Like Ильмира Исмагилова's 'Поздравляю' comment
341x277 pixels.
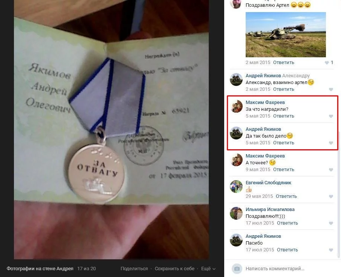pyautogui.click(x=331, y=223)
